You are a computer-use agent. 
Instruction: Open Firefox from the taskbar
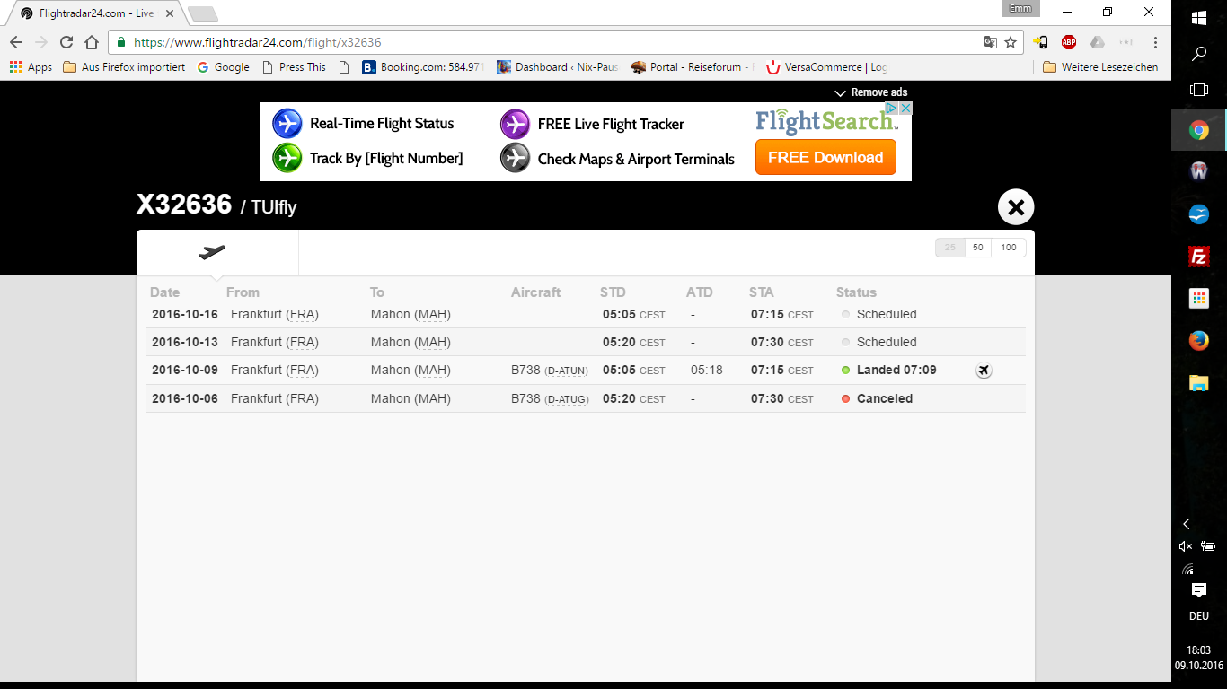[x=1198, y=341]
